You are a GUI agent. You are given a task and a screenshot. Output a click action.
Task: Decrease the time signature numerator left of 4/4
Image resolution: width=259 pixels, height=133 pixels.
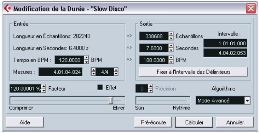(x=93, y=74)
